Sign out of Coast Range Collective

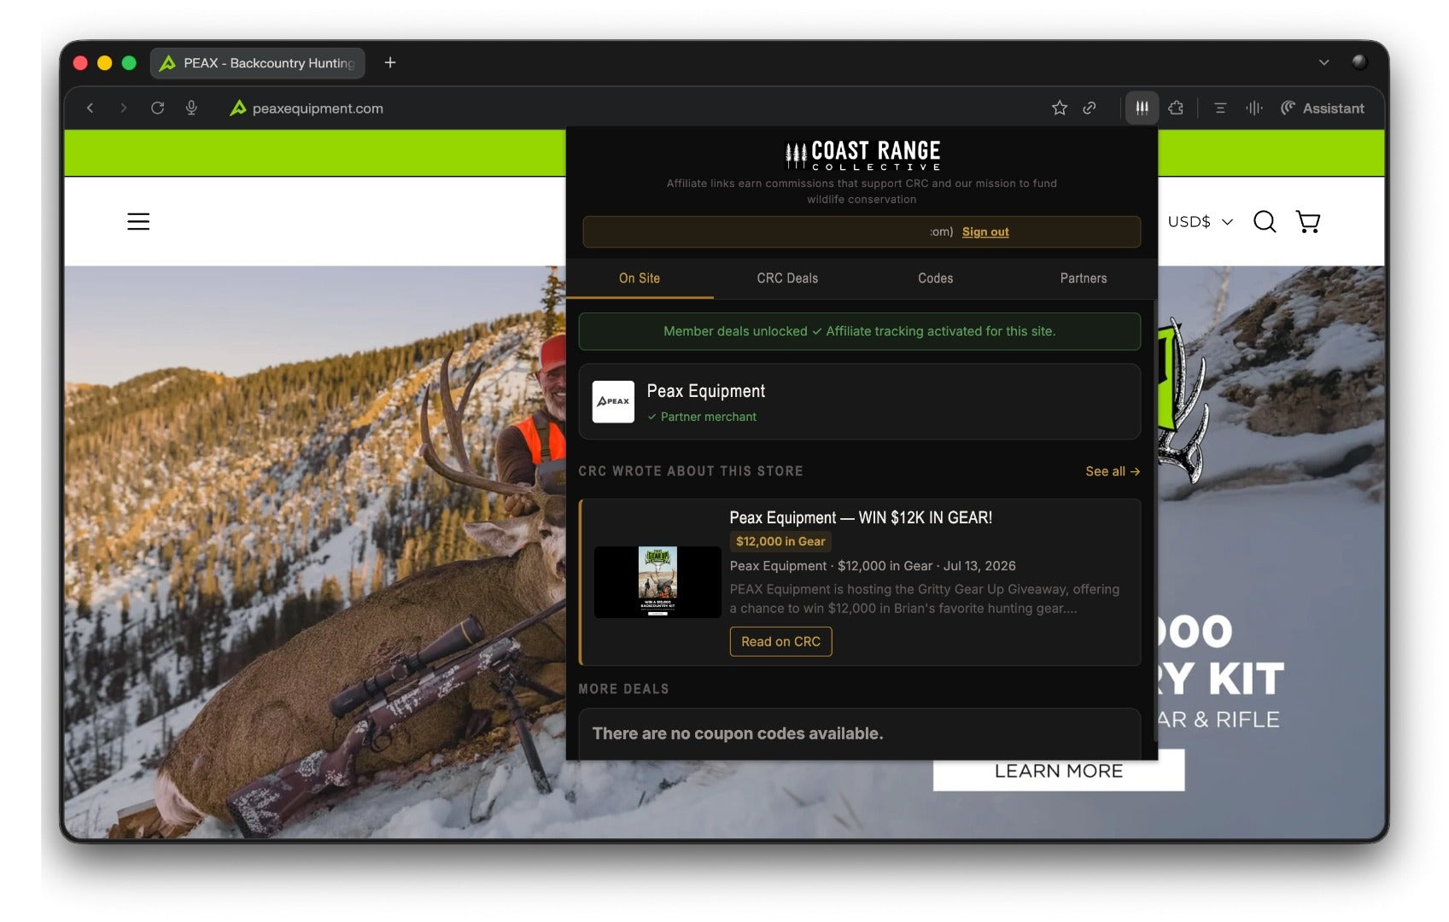coord(985,232)
